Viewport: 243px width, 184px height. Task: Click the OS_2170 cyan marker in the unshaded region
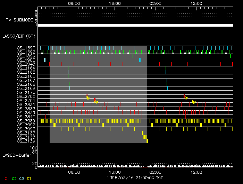coord(168,92)
